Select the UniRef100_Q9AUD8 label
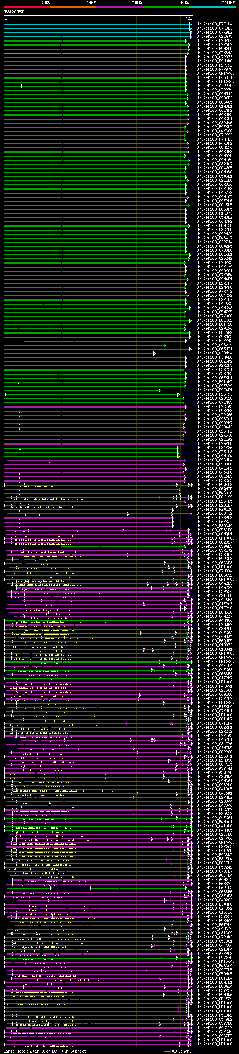 tap(214, 464)
